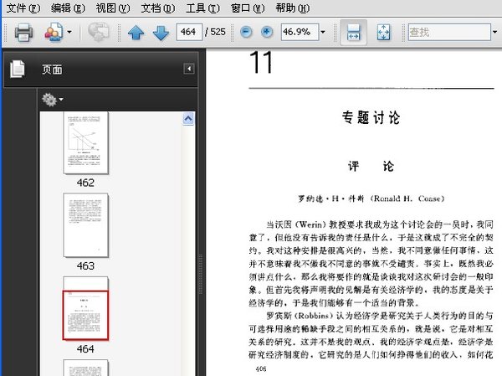Open the pages panel gear options menu
Image resolution: width=502 pixels, height=376 pixels.
point(52,100)
